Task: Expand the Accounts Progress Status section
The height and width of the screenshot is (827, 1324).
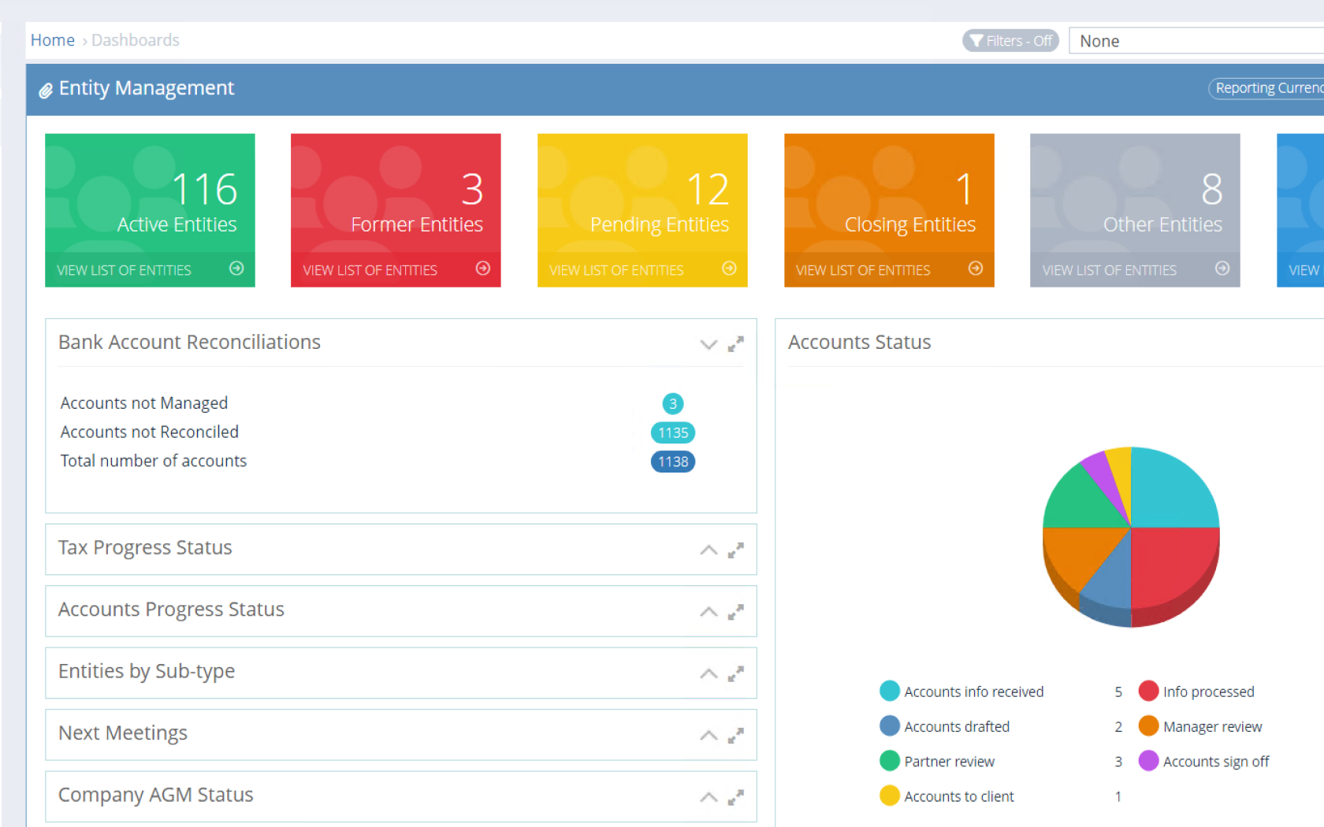Action: (x=708, y=612)
